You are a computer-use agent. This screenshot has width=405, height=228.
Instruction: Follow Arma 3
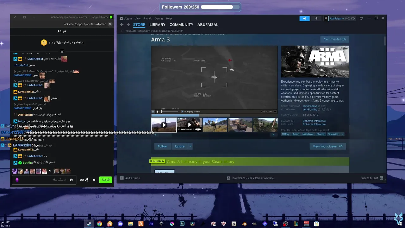163,146
